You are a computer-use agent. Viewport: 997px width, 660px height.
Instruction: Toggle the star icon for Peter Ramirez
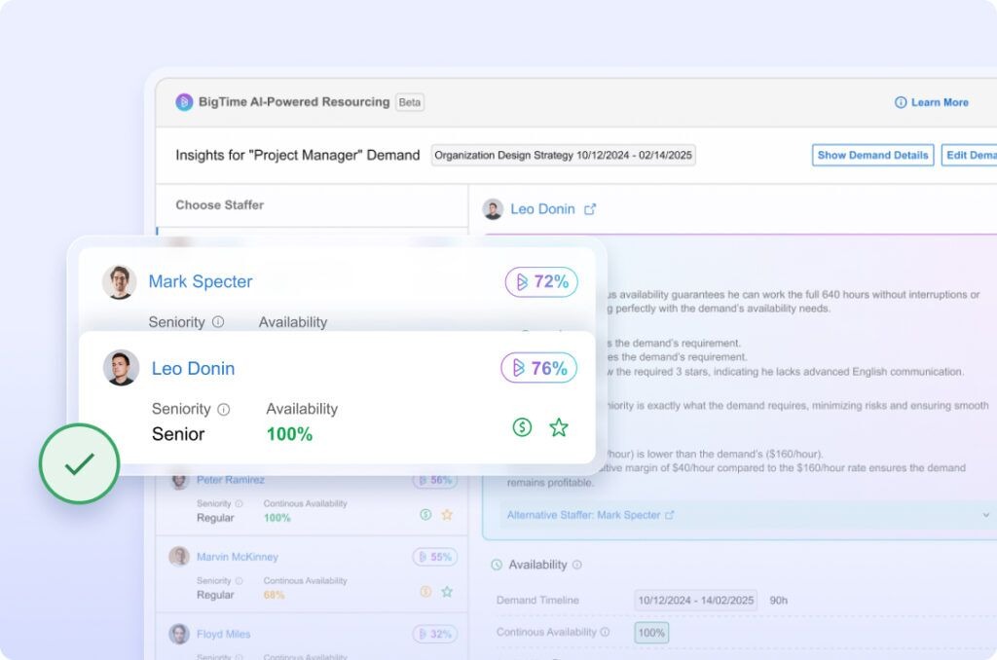(447, 515)
